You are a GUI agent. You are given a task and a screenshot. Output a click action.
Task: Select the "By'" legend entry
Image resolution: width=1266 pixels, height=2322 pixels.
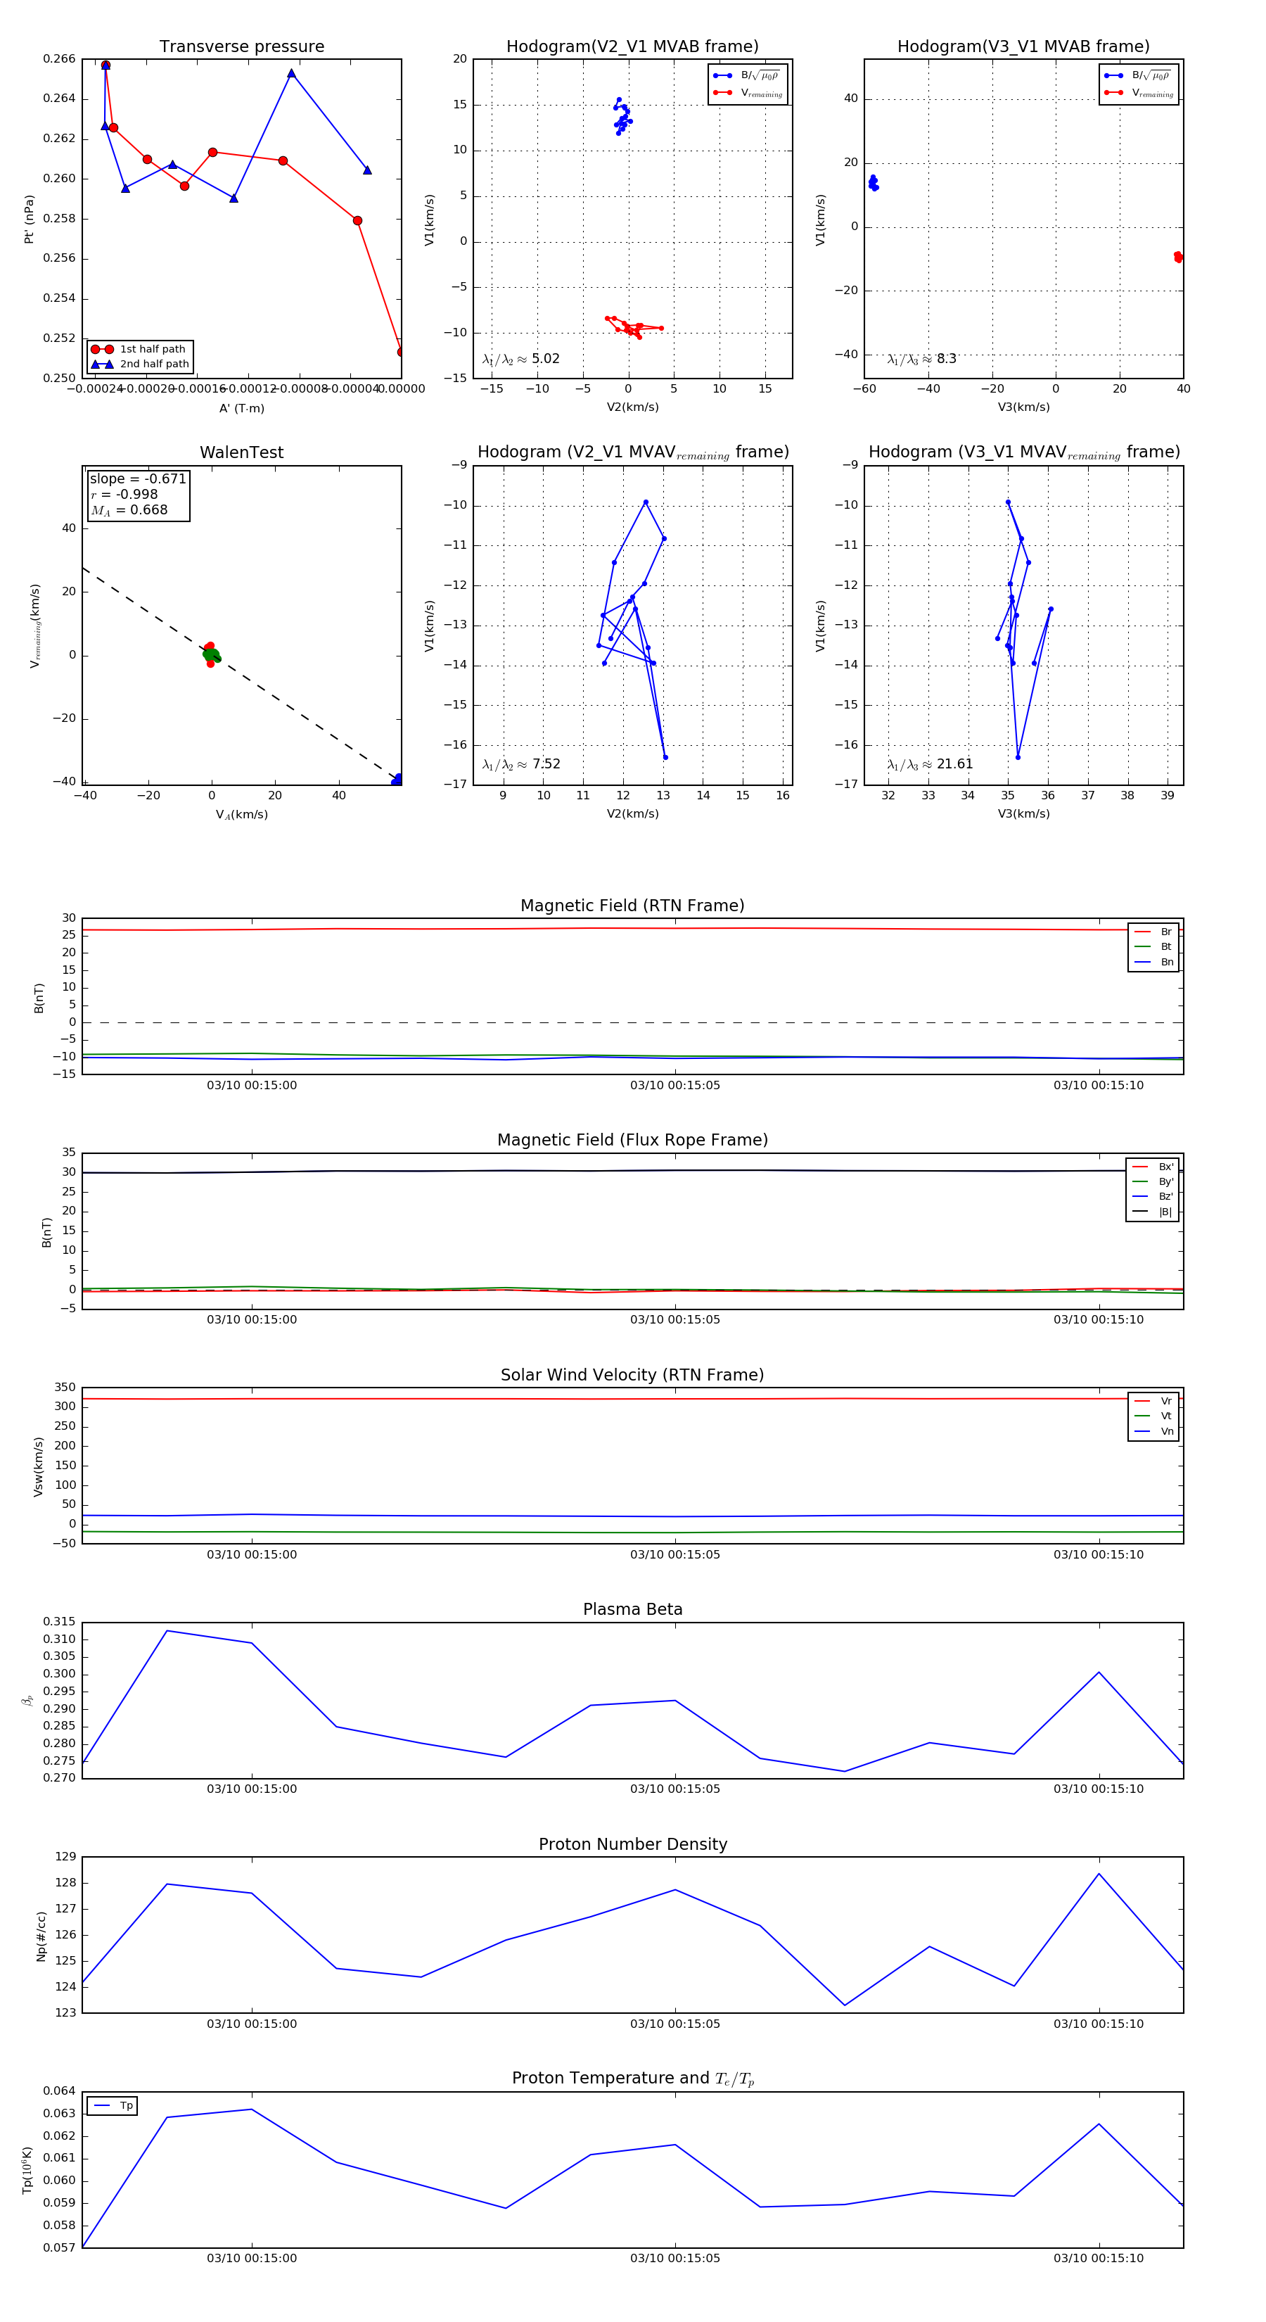click(1153, 1181)
